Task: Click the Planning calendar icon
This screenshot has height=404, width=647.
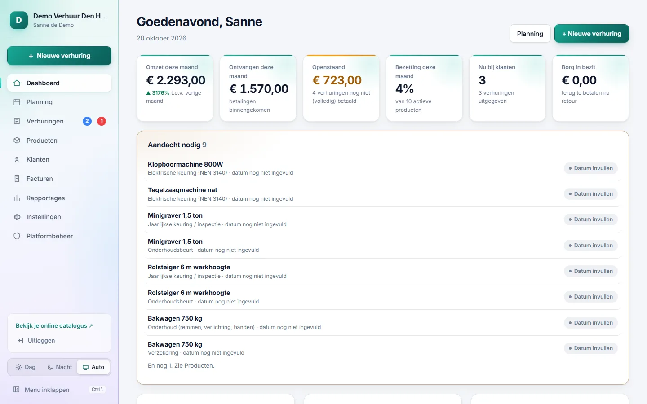Action: point(17,102)
